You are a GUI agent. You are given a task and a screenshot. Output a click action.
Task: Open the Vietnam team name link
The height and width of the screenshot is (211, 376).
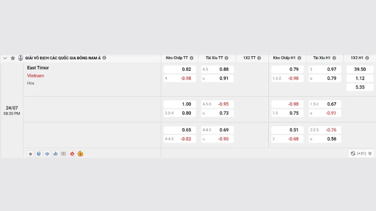click(36, 75)
